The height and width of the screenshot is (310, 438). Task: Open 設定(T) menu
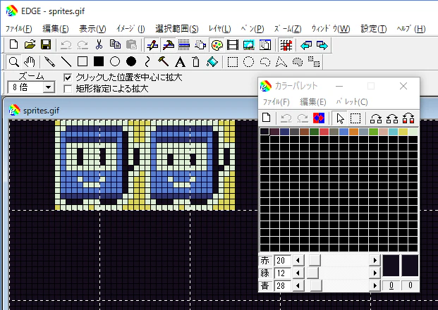374,28
